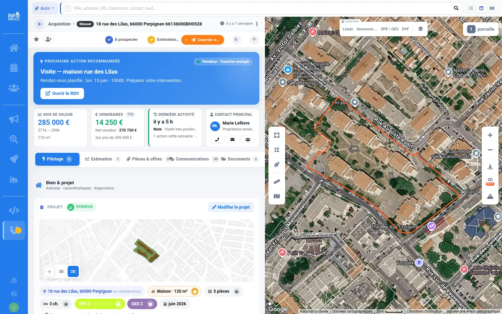Click the 1 parcelle button on map
The height and width of the screenshot is (314, 502).
click(481, 29)
